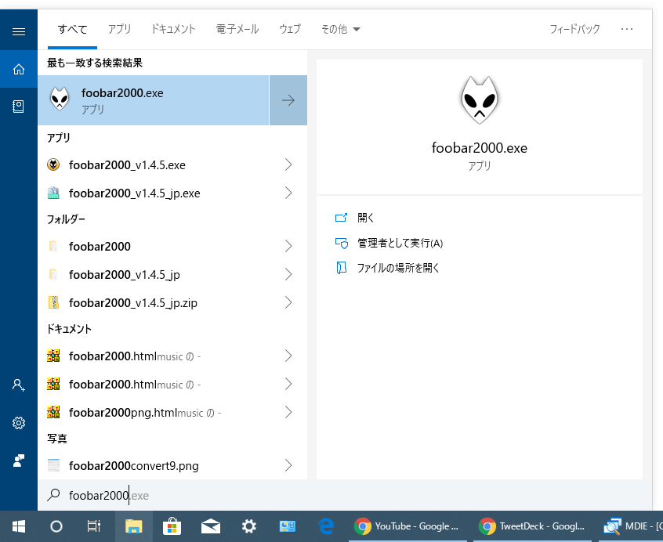This screenshot has width=663, height=542.
Task: Open Settings gear on the taskbar
Action: point(249,526)
